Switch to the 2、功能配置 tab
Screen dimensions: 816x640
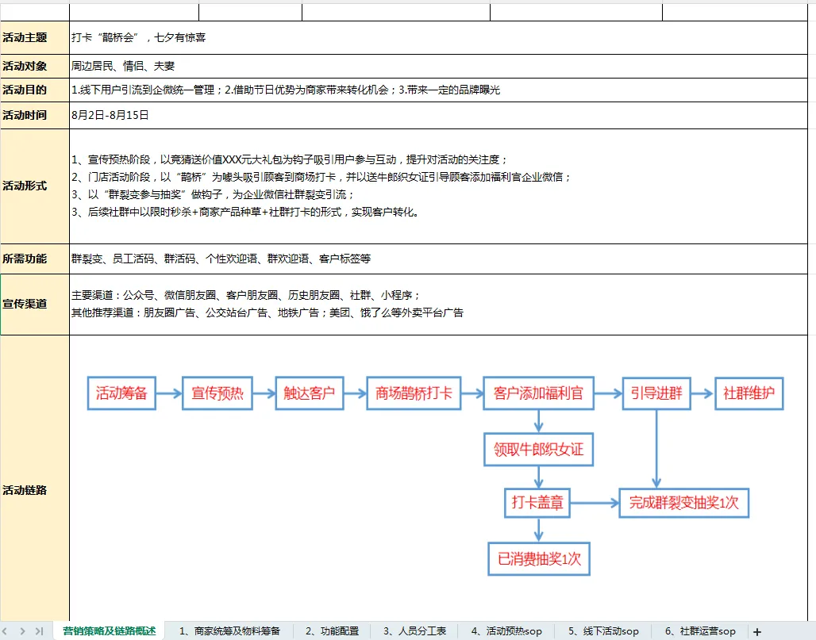pos(333,630)
